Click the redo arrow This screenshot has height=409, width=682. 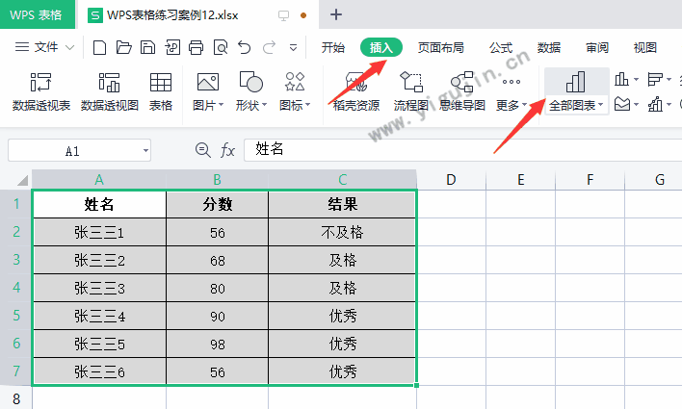pyautogui.click(x=269, y=47)
